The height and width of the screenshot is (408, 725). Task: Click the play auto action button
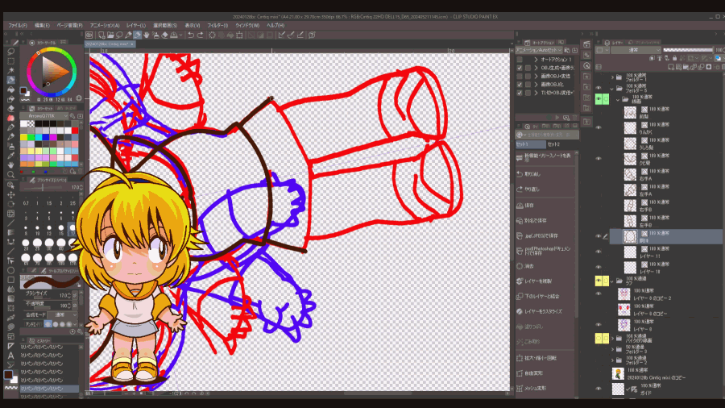pyautogui.click(x=557, y=118)
